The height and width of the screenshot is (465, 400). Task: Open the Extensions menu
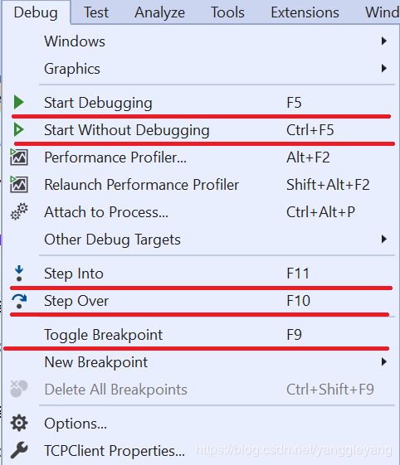tap(305, 12)
